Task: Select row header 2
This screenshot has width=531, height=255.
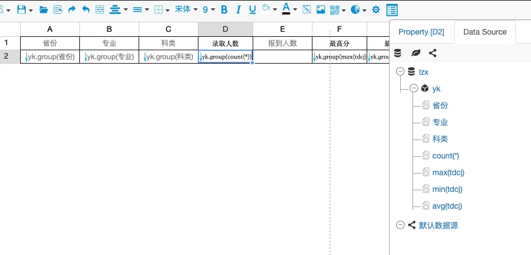Action: [10, 56]
